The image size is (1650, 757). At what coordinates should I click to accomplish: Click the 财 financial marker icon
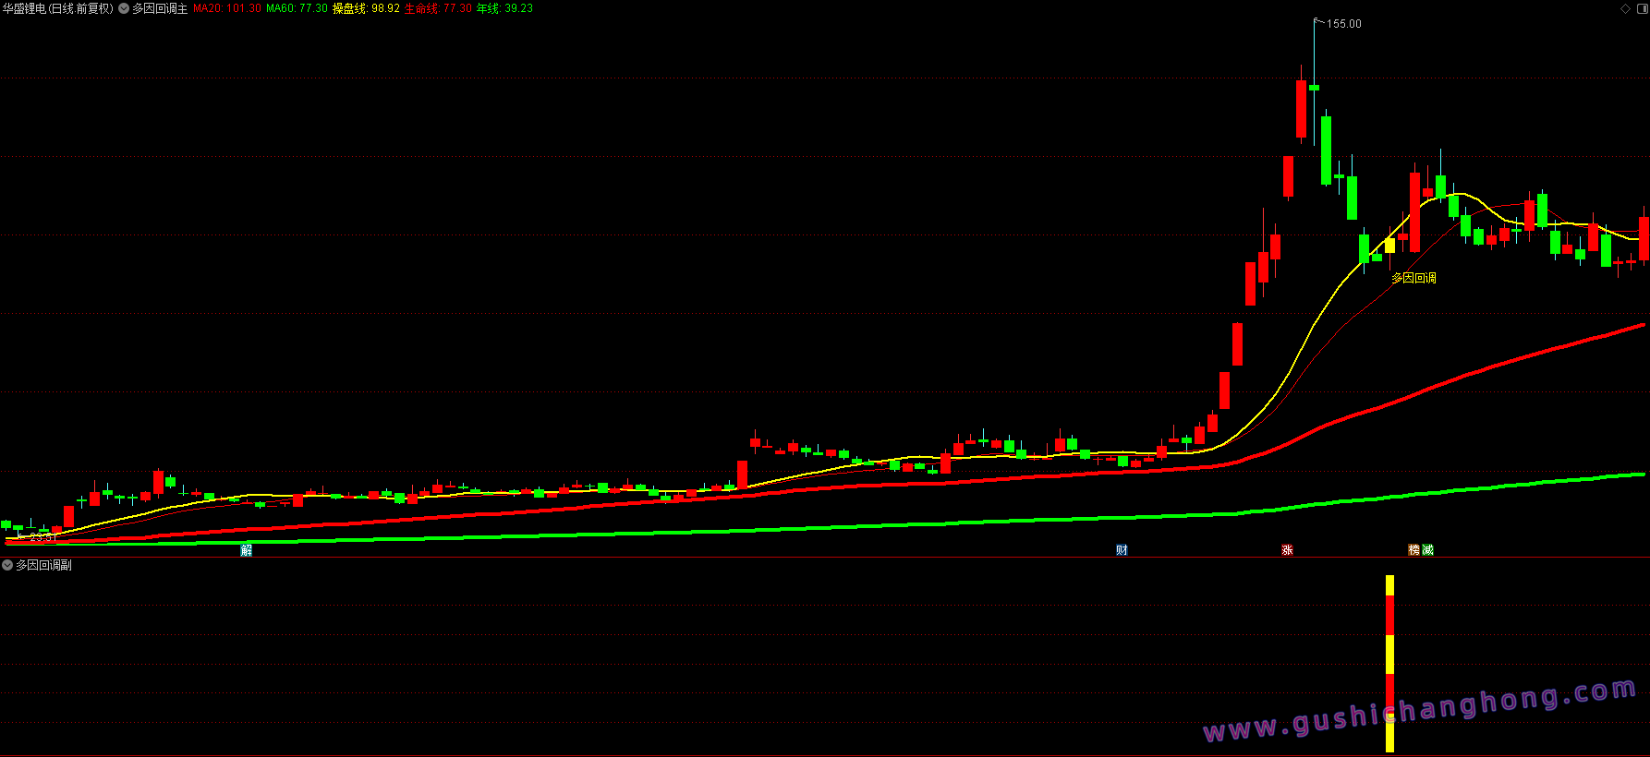(1122, 550)
